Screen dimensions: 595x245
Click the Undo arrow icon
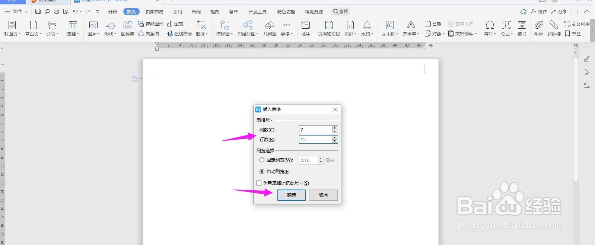pyautogui.click(x=75, y=12)
